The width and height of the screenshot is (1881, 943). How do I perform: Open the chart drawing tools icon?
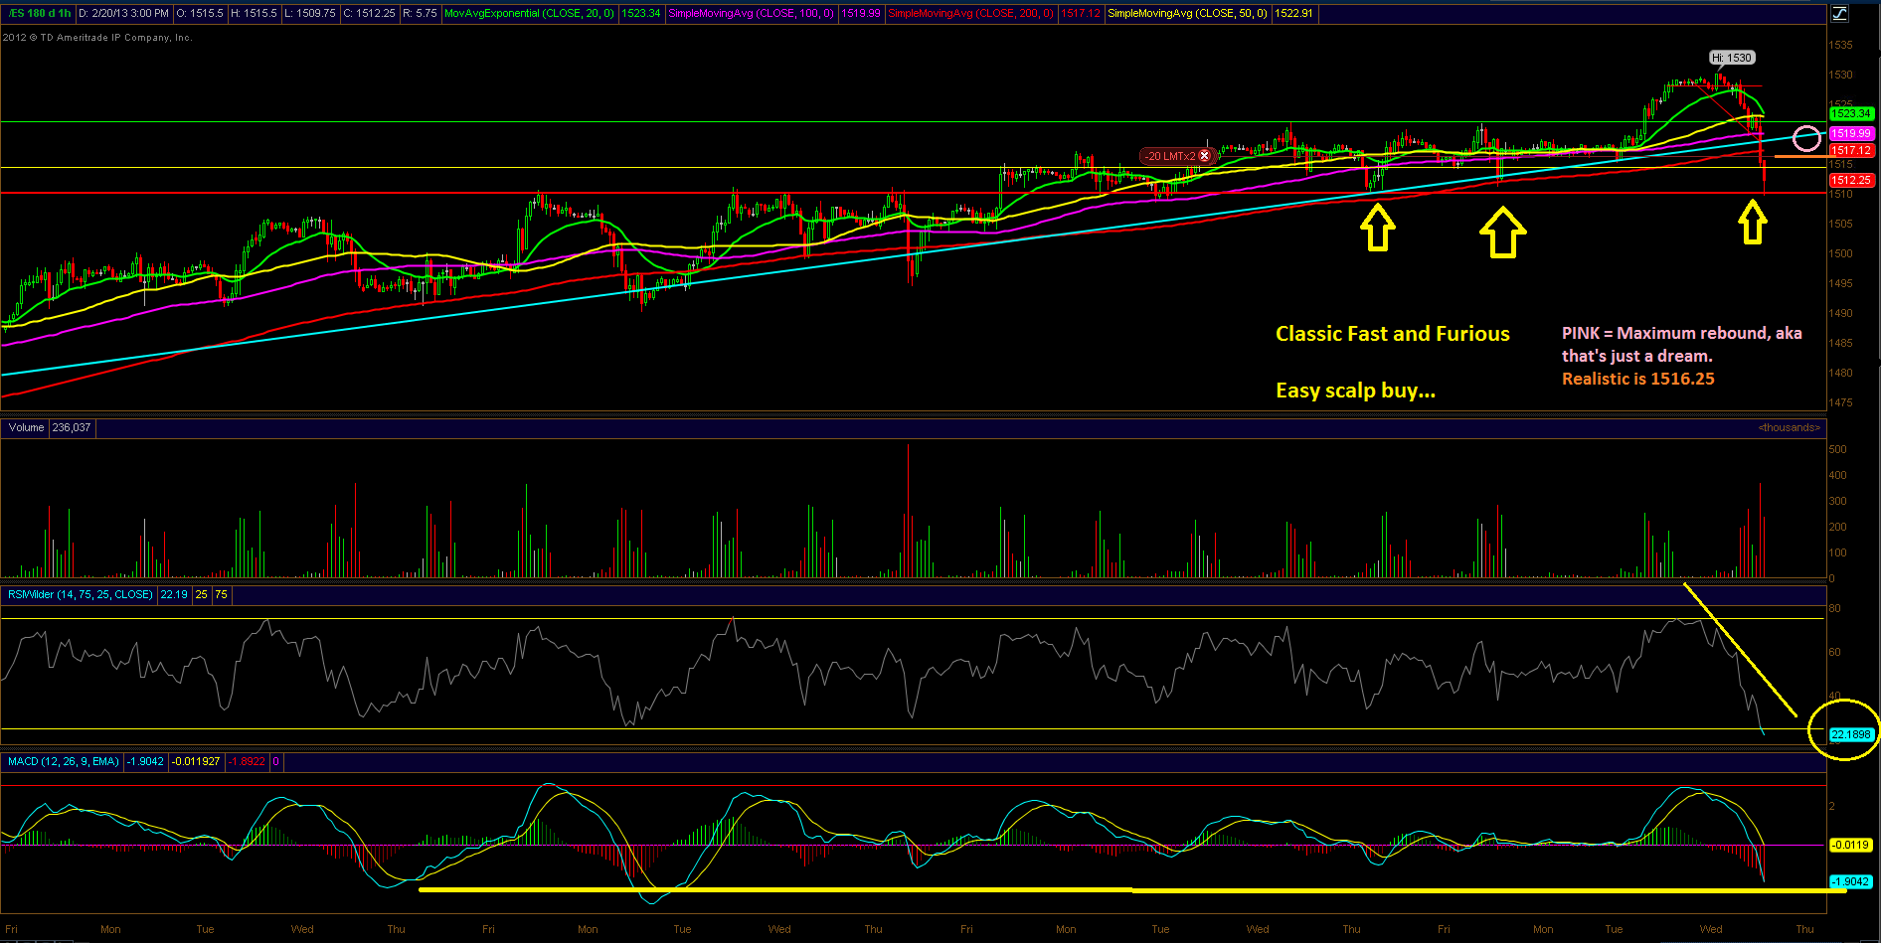point(1839,13)
